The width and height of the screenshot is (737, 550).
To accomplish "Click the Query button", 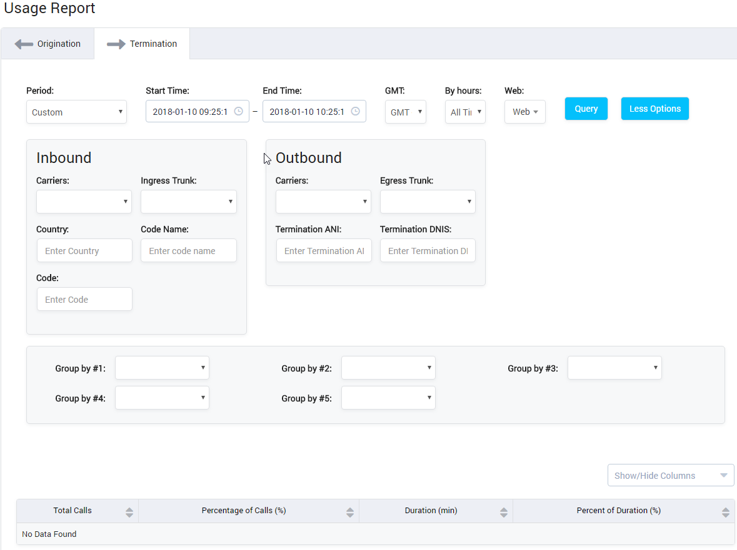I will (586, 108).
